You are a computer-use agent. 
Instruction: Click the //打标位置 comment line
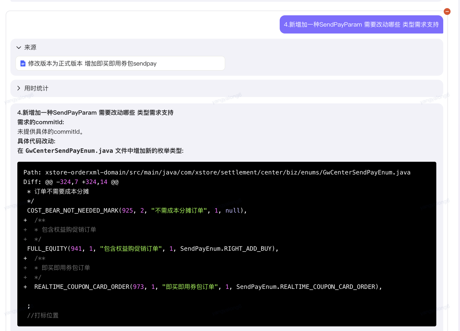click(x=43, y=315)
